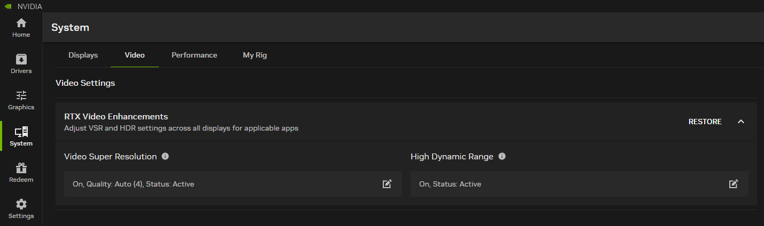Open the Drivers section
The height and width of the screenshot is (226, 764).
click(x=21, y=59)
